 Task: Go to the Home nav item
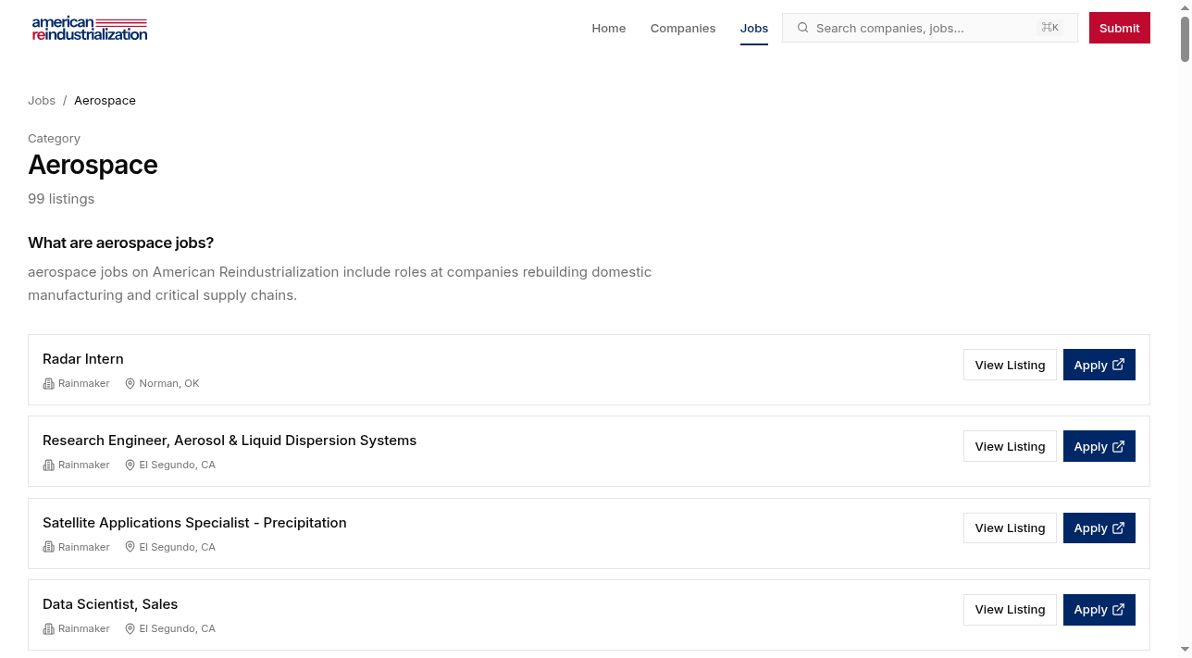(609, 28)
